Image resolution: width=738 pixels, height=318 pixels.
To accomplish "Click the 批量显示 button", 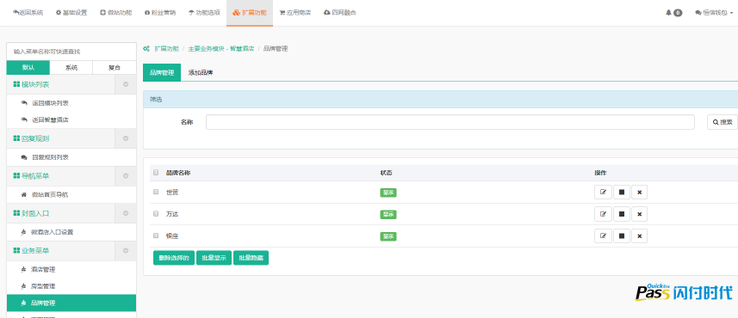I will (214, 258).
